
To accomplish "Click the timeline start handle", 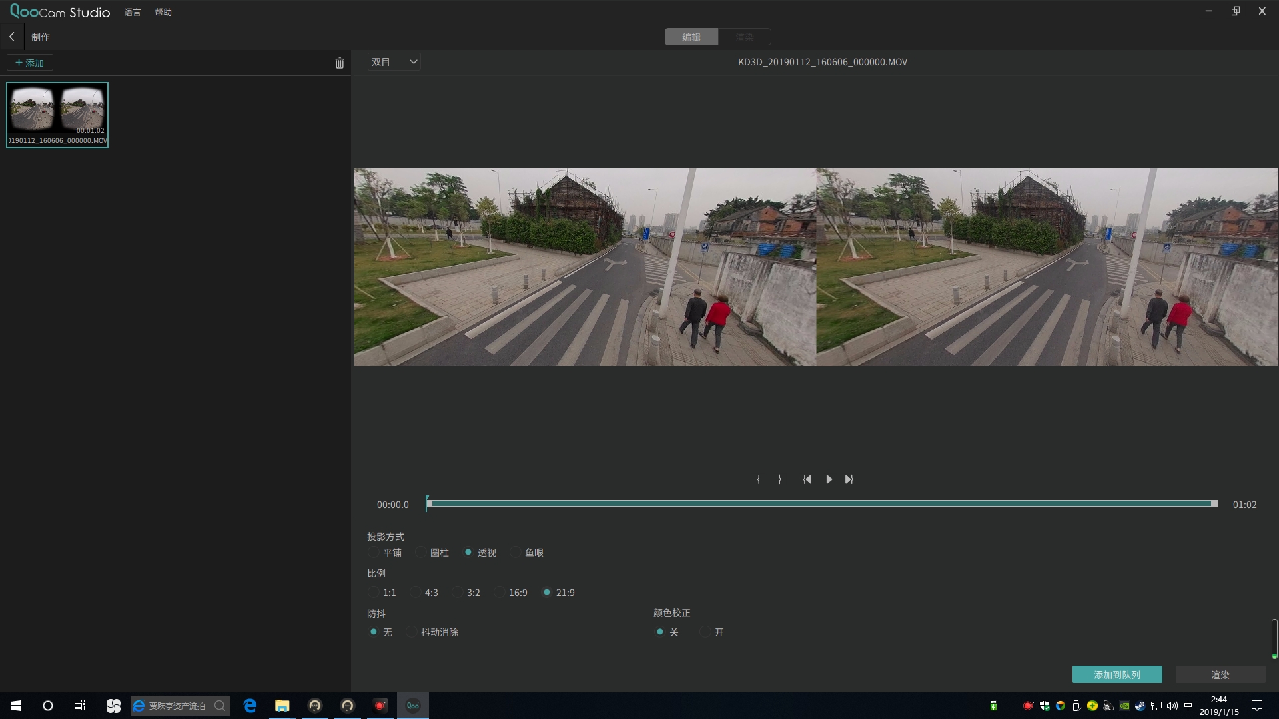I will click(x=429, y=503).
